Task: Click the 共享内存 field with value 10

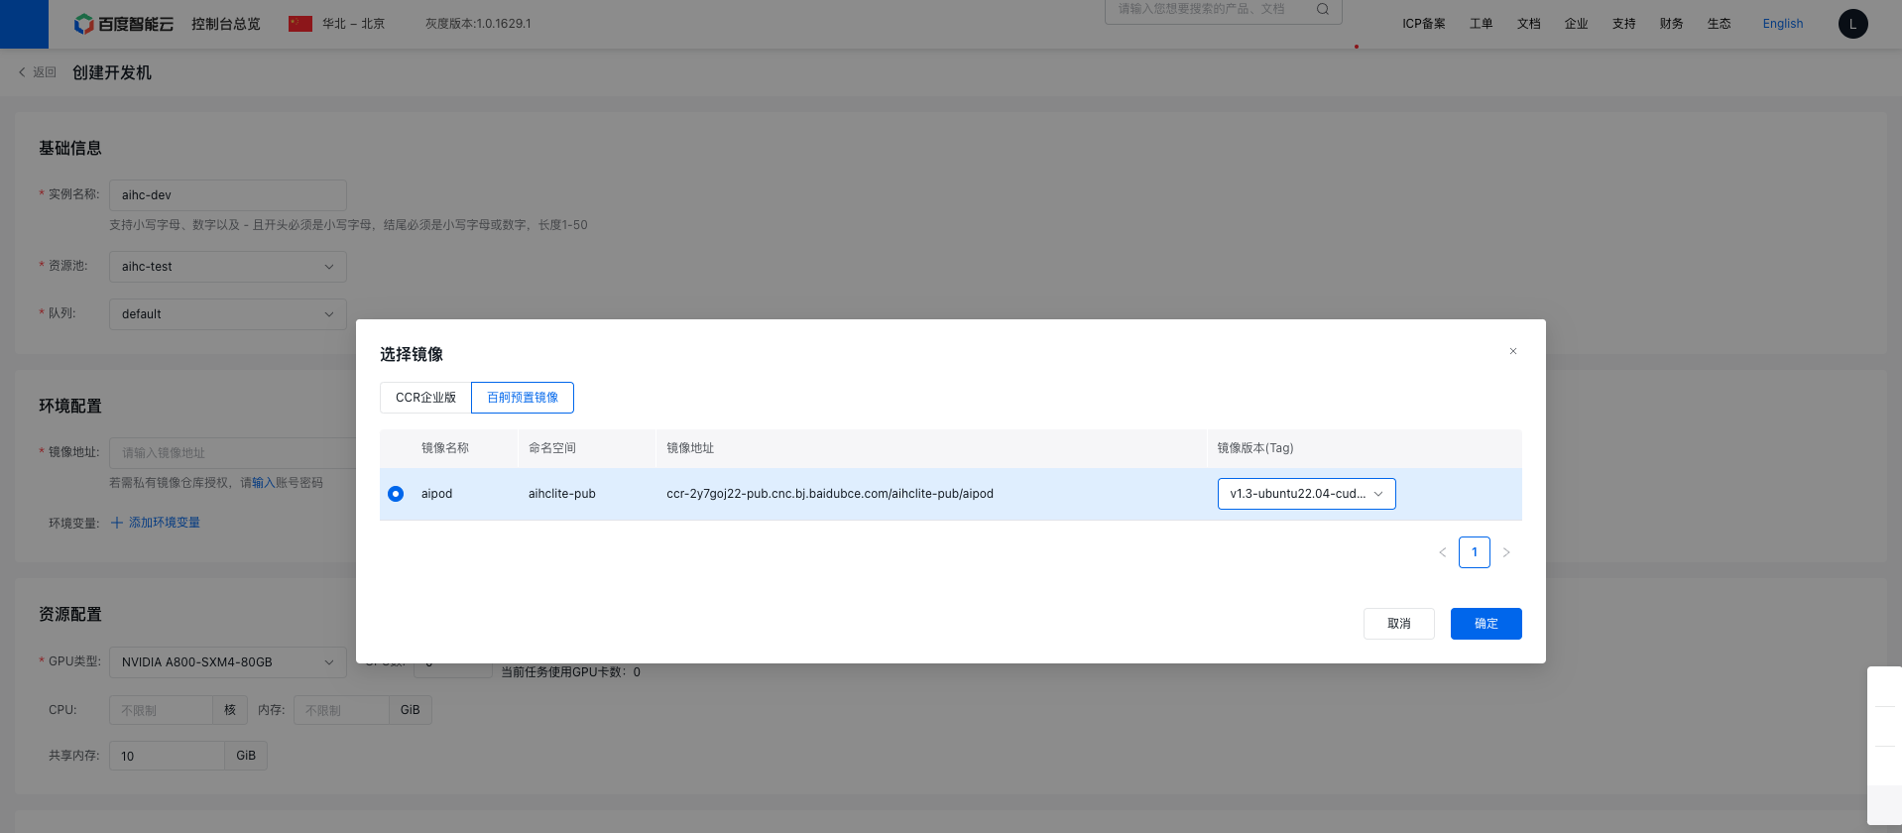Action: point(167,756)
